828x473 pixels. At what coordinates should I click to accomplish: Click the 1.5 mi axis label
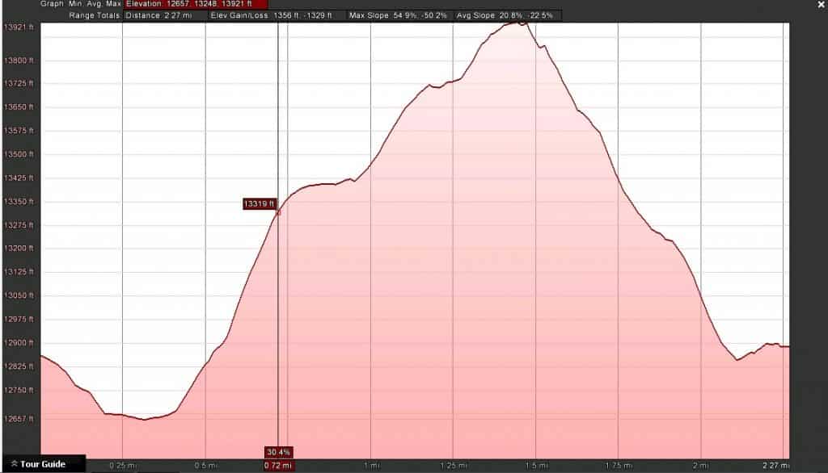535,466
